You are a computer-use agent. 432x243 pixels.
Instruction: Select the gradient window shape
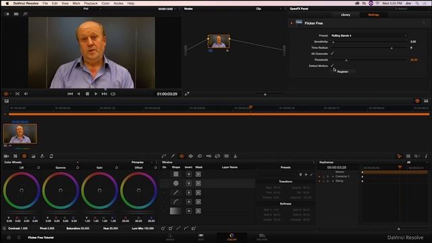click(175, 211)
